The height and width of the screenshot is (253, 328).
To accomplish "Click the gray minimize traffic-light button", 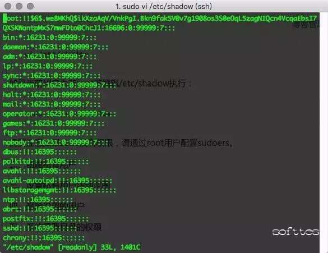I will pyautogui.click(x=19, y=6).
